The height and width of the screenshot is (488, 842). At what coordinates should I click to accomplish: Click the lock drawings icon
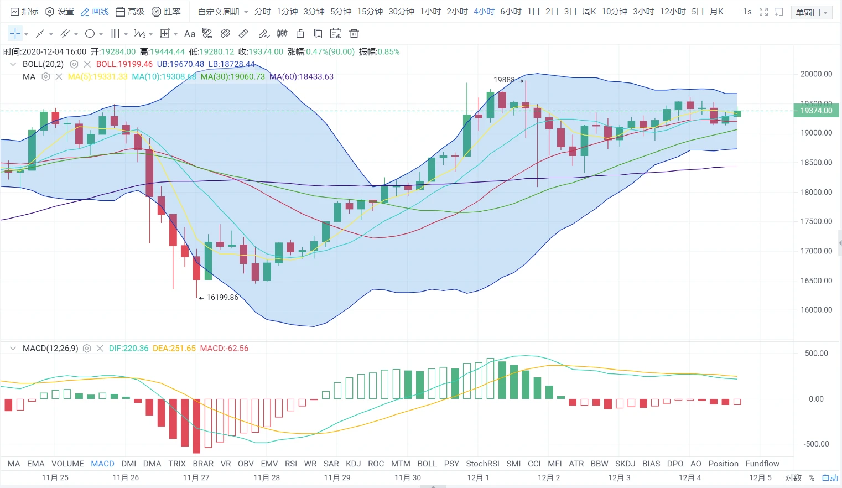(x=300, y=34)
